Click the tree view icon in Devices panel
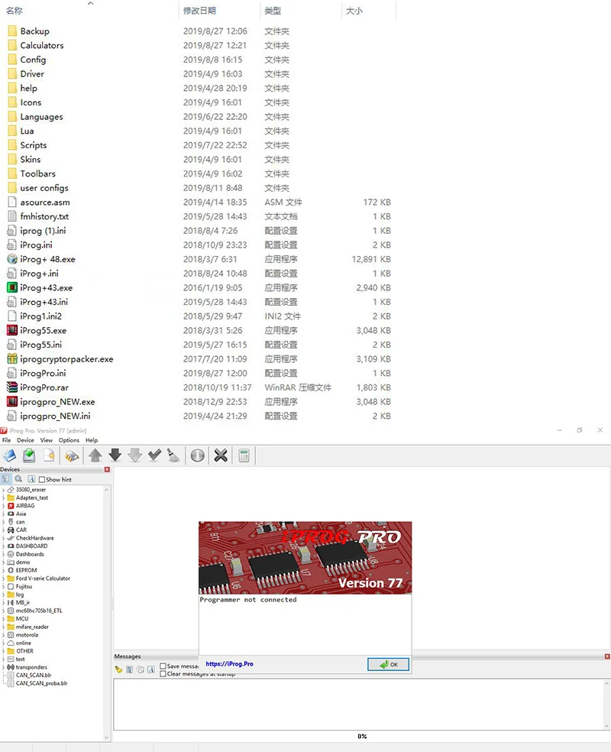 tap(6, 479)
